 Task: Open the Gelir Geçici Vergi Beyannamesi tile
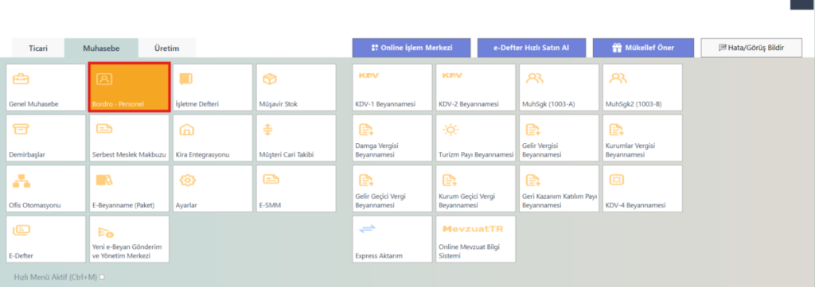pyautogui.click(x=392, y=188)
